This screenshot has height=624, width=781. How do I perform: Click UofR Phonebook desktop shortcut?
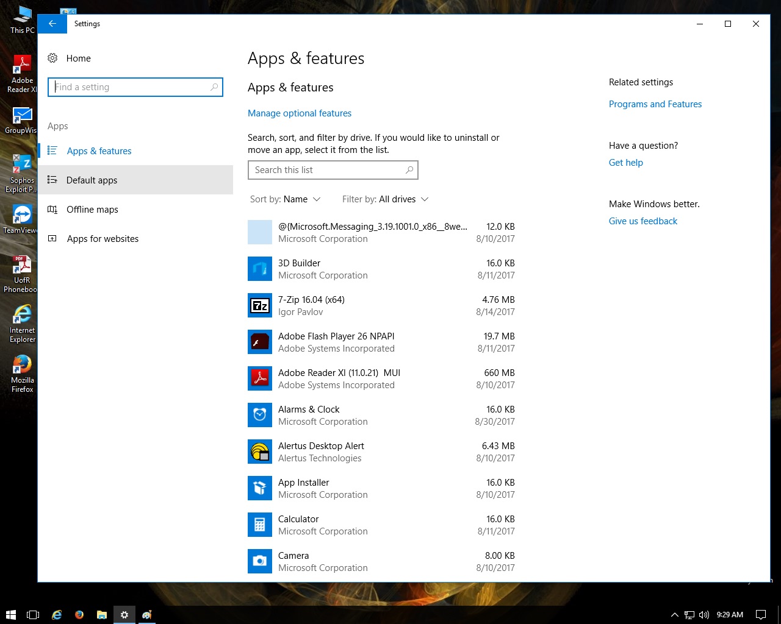coord(20,274)
